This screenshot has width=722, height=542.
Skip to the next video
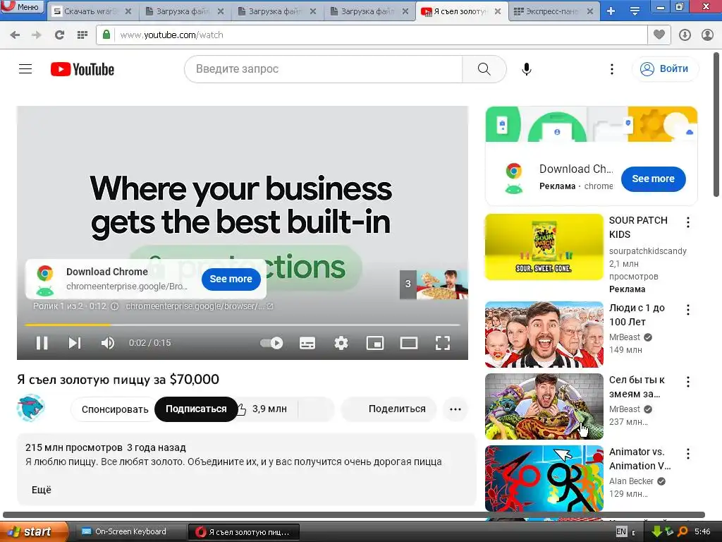tap(75, 343)
